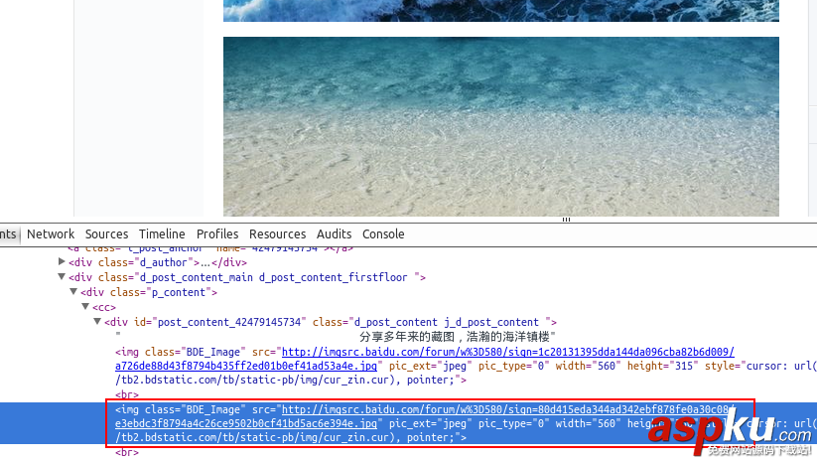The width and height of the screenshot is (817, 462).
Task: Click the cur_zin.cur style line of first img
Action: click(291, 381)
